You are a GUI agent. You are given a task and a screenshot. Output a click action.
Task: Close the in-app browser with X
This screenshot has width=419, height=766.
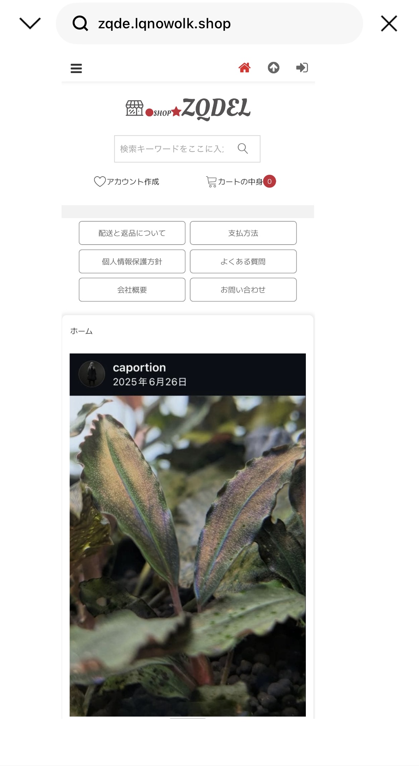click(389, 24)
